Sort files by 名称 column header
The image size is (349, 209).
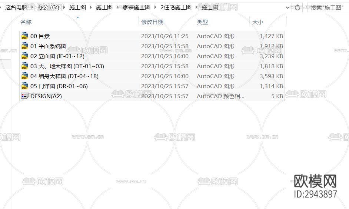26,22
